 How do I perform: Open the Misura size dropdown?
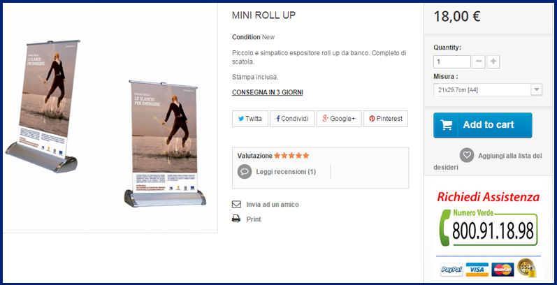click(x=488, y=90)
